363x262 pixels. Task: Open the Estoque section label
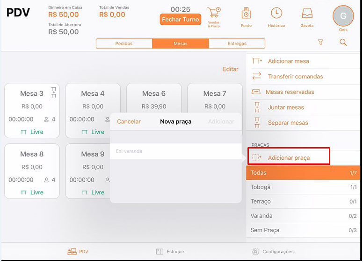tap(175, 252)
